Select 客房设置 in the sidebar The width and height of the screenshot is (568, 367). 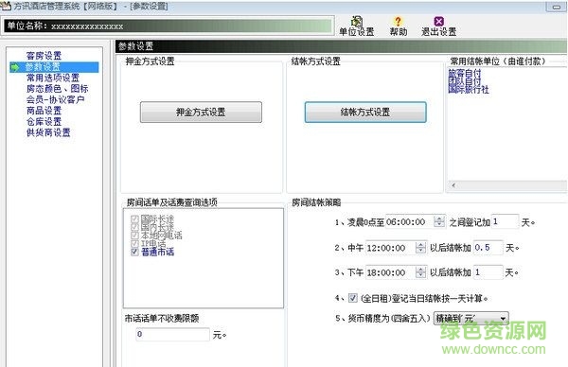coord(44,56)
